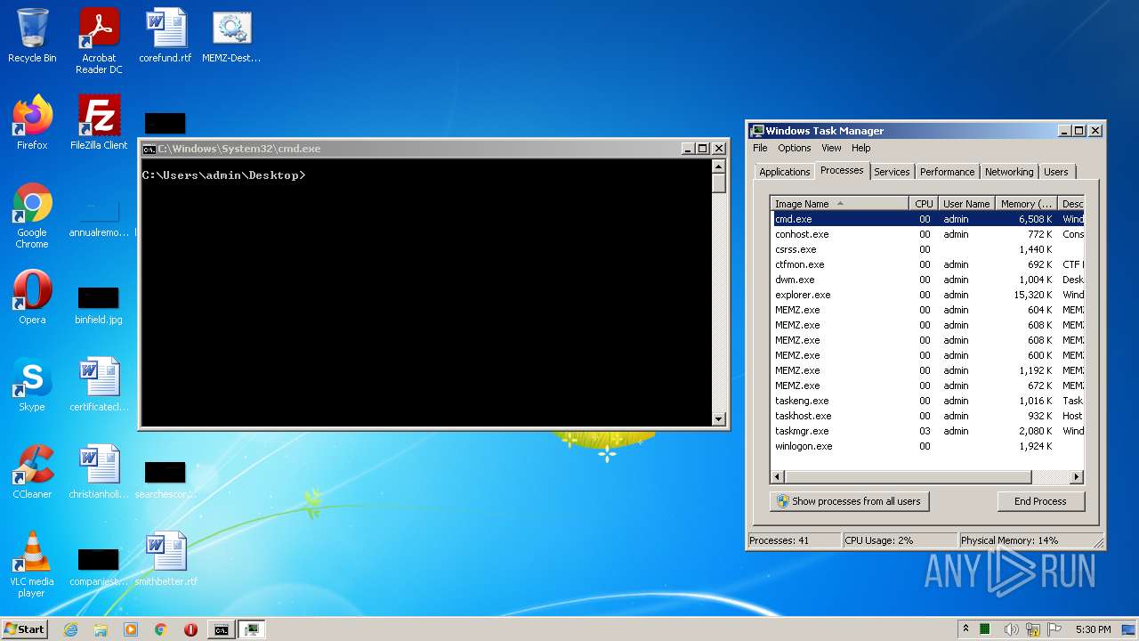The height and width of the screenshot is (641, 1139).
Task: Click cmd window scroll down arrow
Action: (719, 418)
